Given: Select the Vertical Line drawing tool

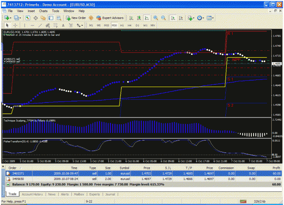Looking at the screenshot, I should point(25,25).
